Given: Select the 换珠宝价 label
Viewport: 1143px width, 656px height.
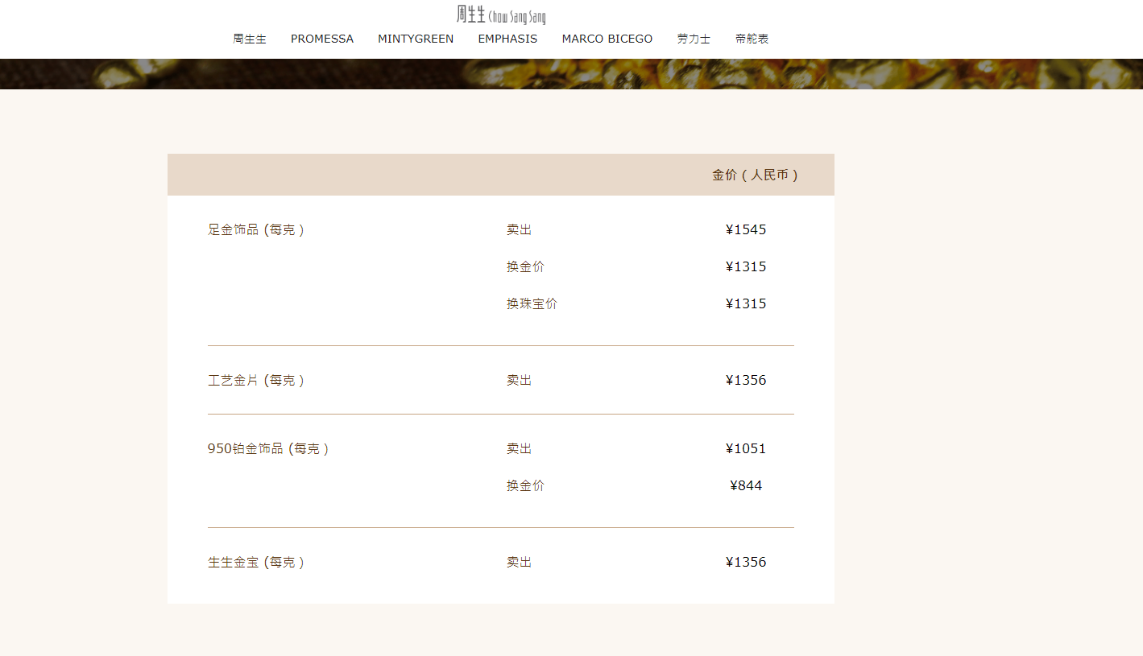Looking at the screenshot, I should click(532, 303).
